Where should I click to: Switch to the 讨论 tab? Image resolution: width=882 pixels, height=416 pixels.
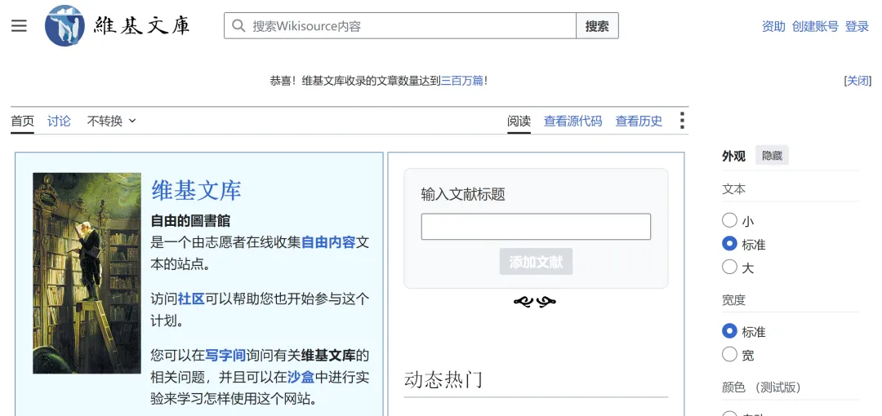tap(59, 121)
